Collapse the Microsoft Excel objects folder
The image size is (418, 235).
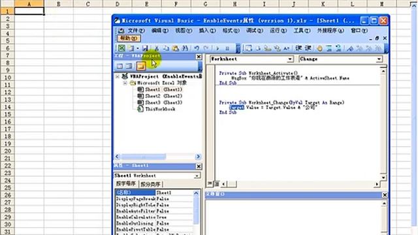point(125,83)
